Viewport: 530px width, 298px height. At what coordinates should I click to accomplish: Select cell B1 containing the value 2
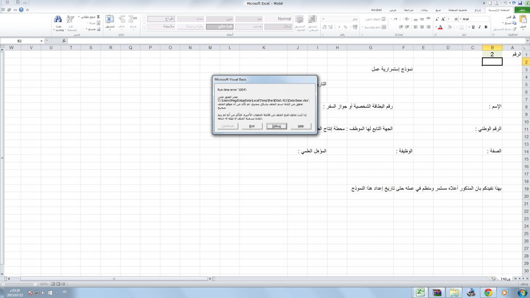tap(492, 54)
